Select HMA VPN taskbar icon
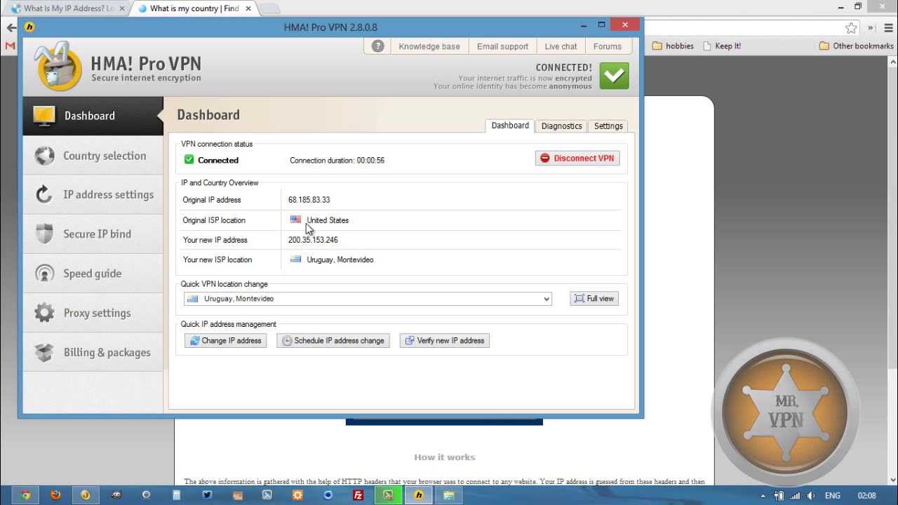Screen dimensions: 898x505 pyautogui.click(x=419, y=494)
